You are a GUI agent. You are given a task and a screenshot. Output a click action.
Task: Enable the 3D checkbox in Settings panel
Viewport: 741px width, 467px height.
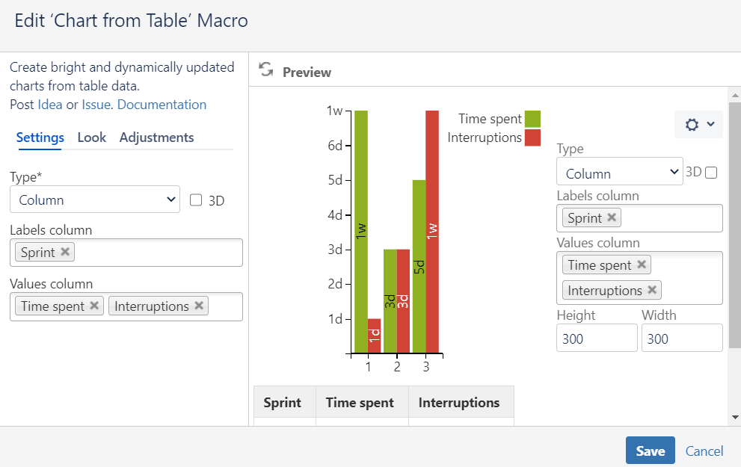tap(196, 200)
